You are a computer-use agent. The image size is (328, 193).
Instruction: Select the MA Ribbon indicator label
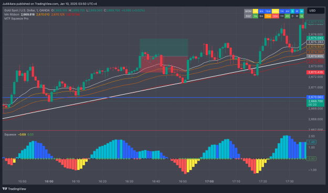pyautogui.click(x=12, y=14)
